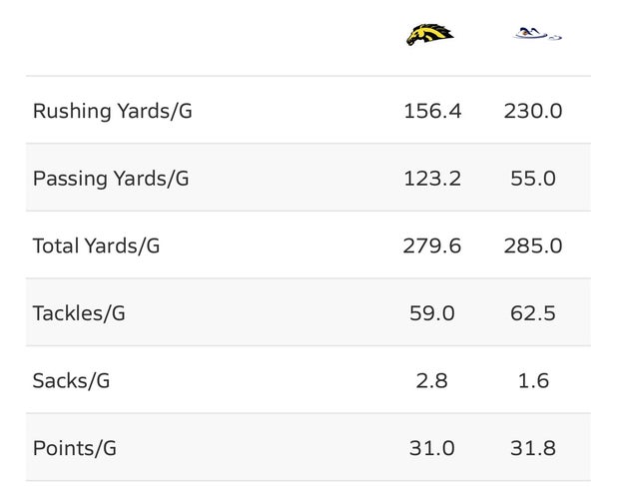
Task: Click the 62.5 tackles value
Action: coord(533,313)
